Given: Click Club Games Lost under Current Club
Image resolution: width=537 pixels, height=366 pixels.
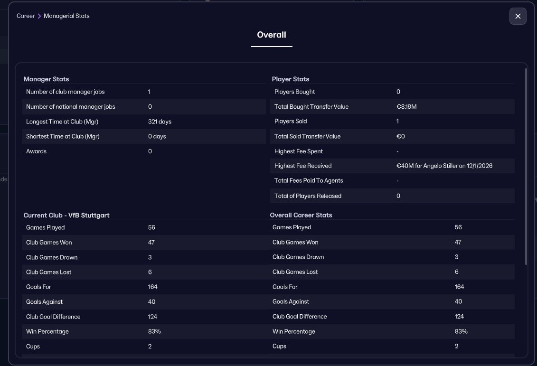Looking at the screenshot, I should [48, 272].
